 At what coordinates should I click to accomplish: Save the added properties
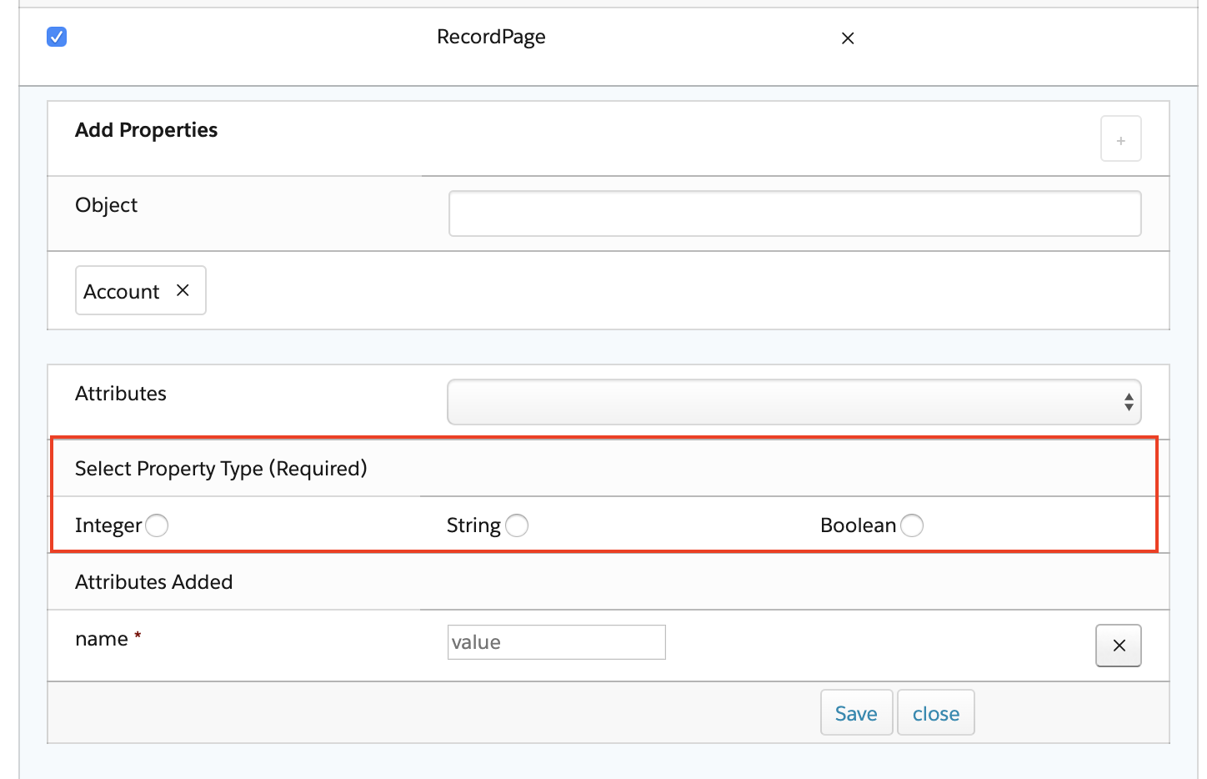click(856, 713)
